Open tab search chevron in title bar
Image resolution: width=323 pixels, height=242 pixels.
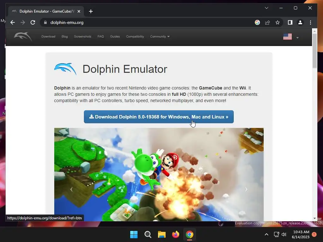tap(266, 8)
